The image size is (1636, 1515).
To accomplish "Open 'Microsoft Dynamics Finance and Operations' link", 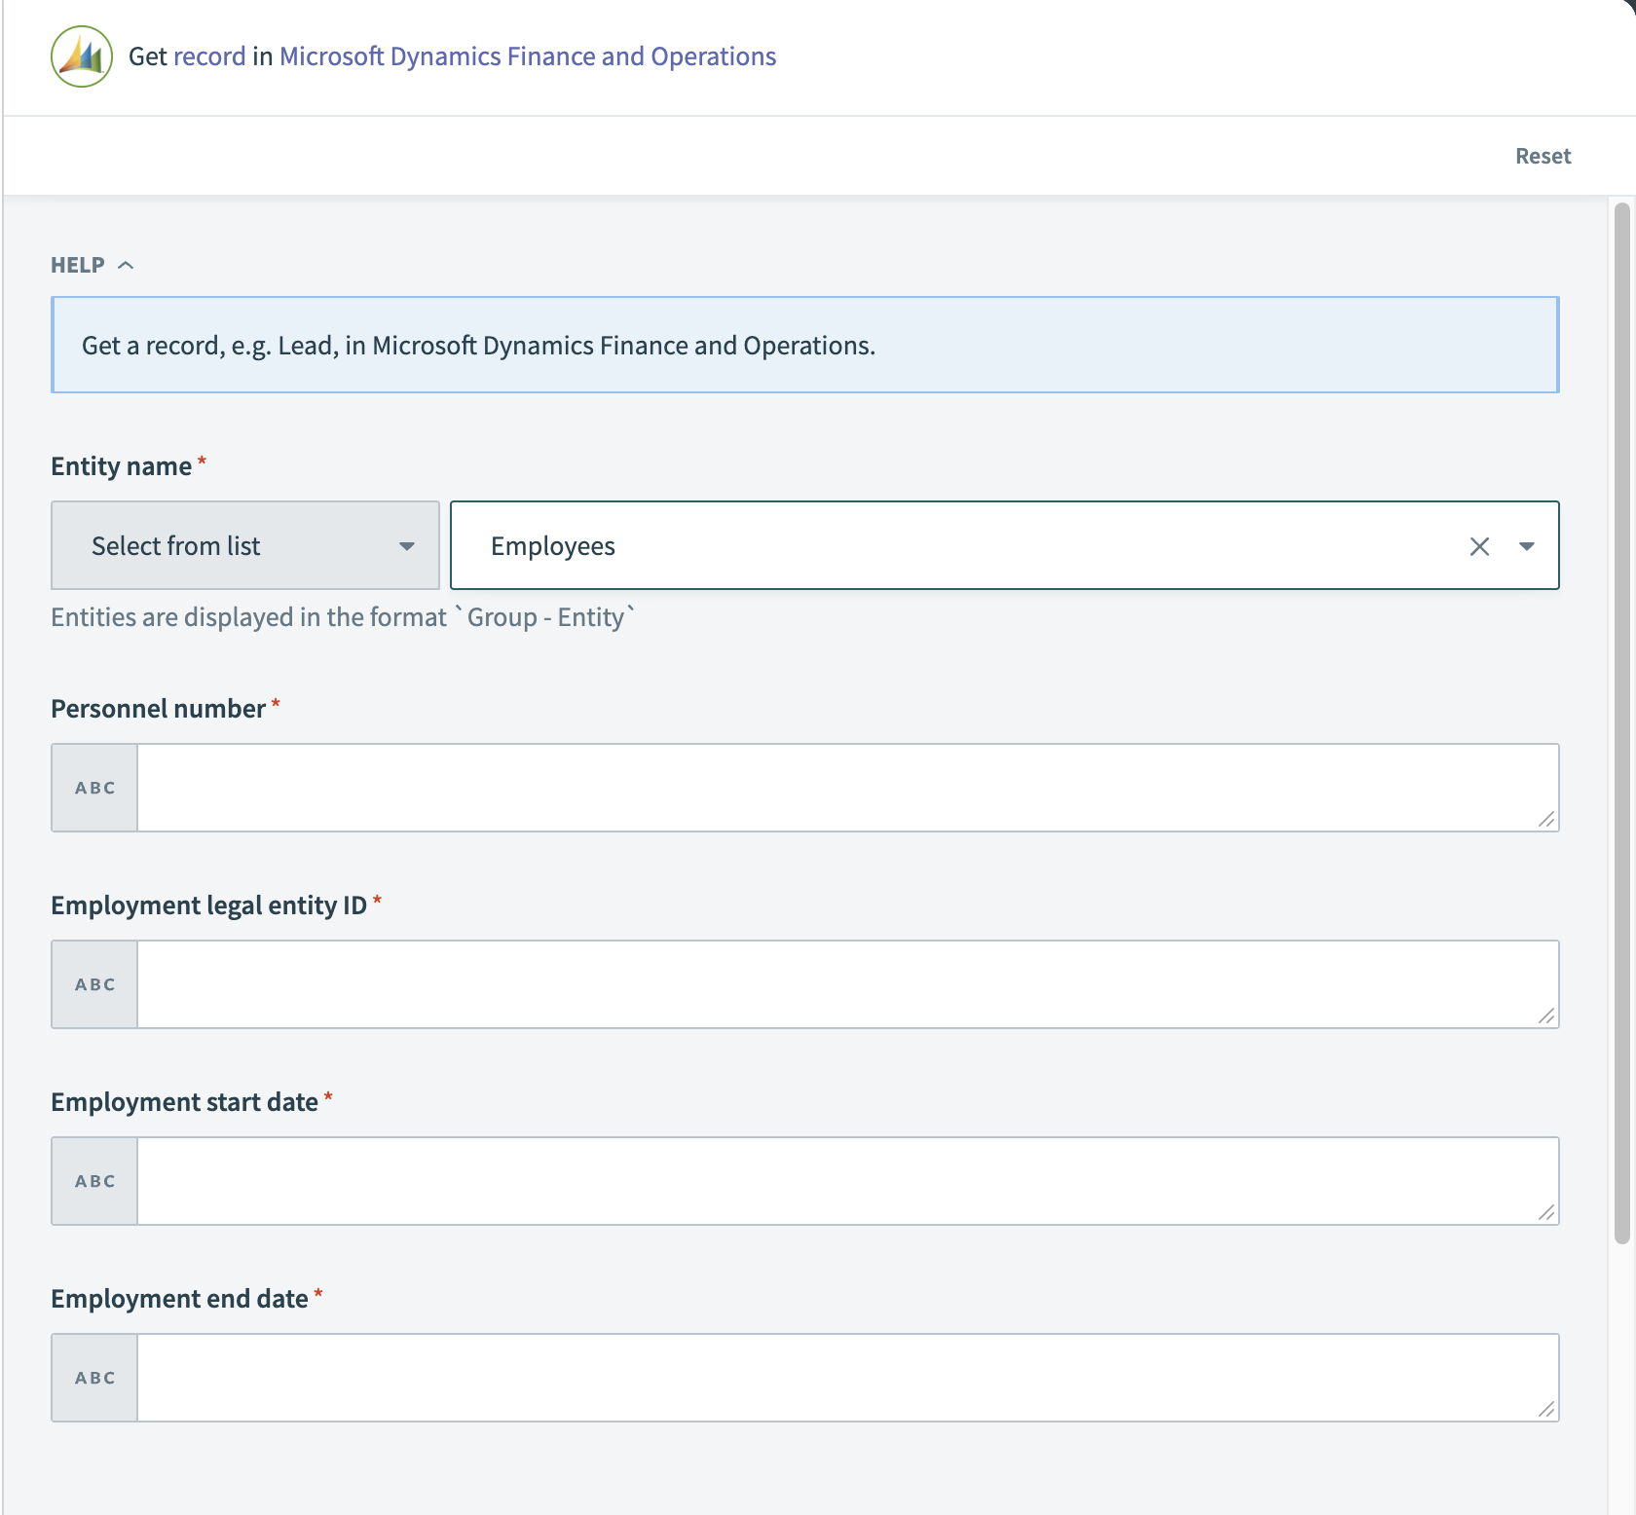I will (527, 56).
